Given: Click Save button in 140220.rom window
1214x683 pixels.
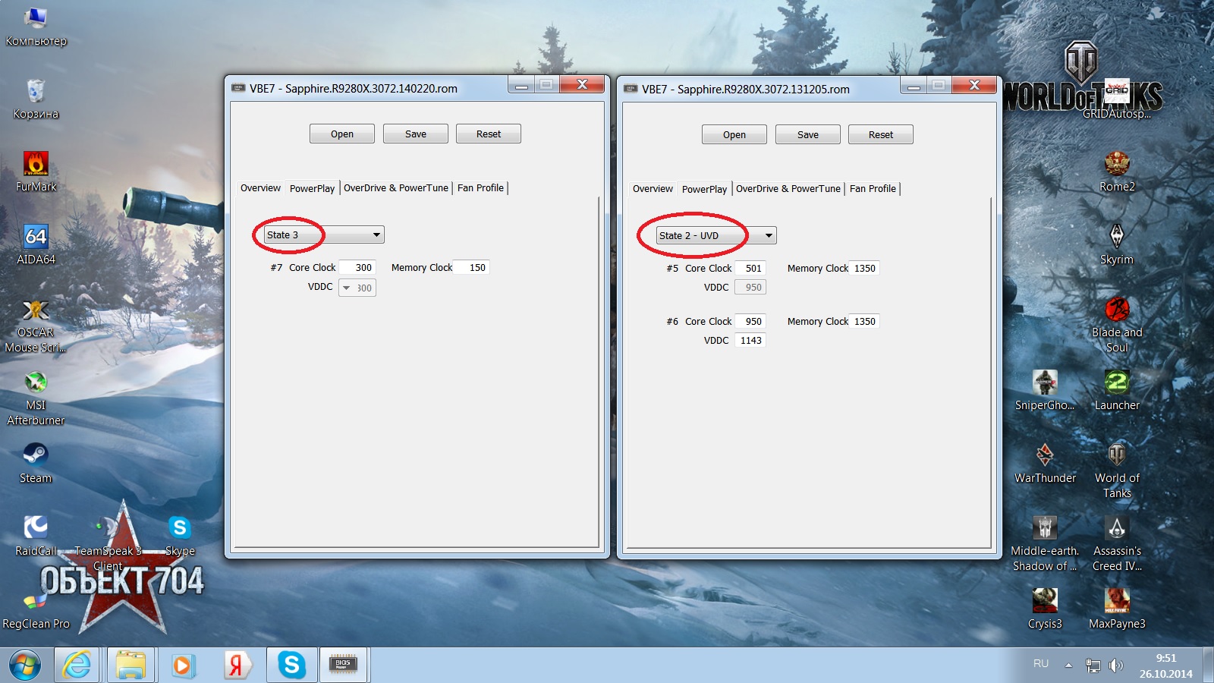Looking at the screenshot, I should pos(416,134).
